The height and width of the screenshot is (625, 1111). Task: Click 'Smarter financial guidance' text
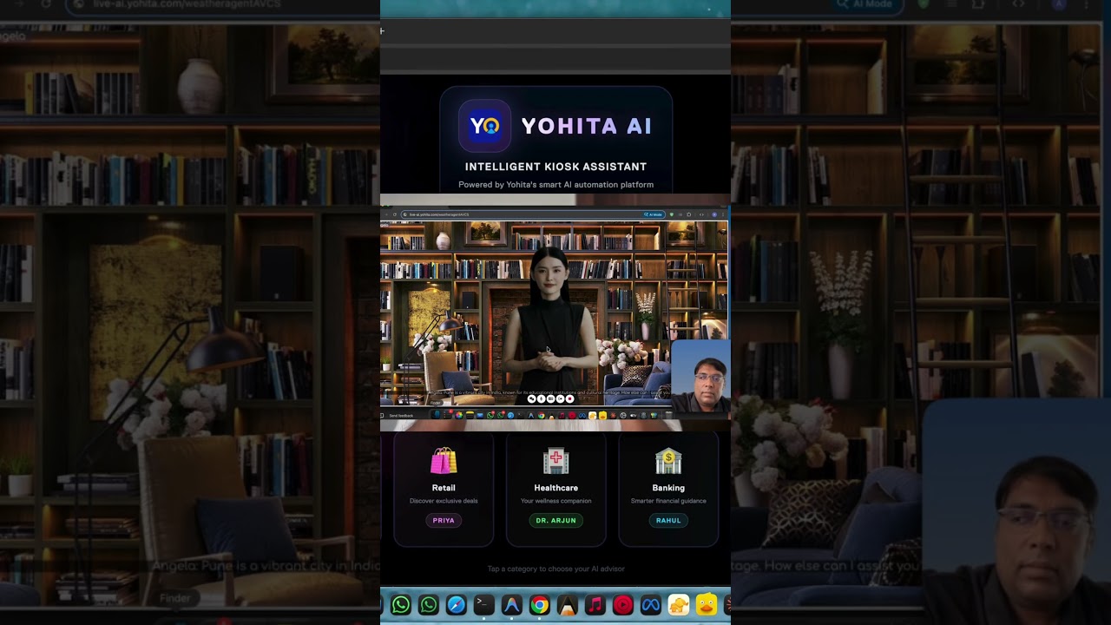668,501
